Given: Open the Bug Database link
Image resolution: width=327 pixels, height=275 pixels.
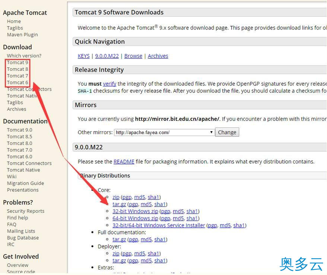Looking at the screenshot, I should point(23,238).
